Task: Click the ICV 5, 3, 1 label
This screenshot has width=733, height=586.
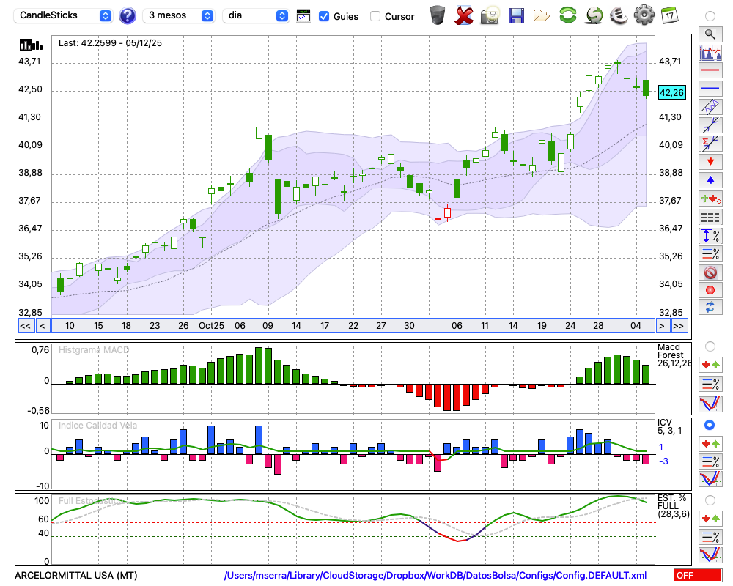Action: 669,426
